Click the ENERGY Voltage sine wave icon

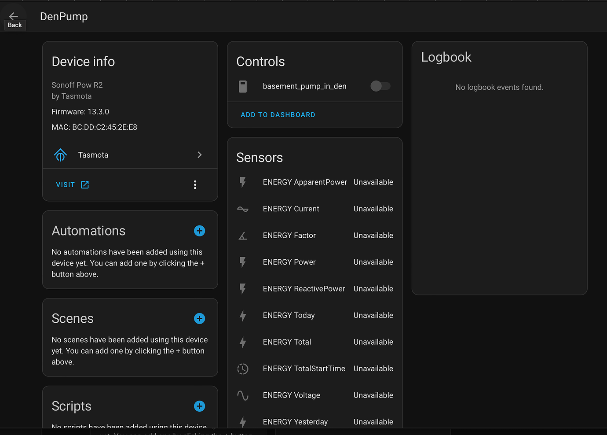pos(243,395)
